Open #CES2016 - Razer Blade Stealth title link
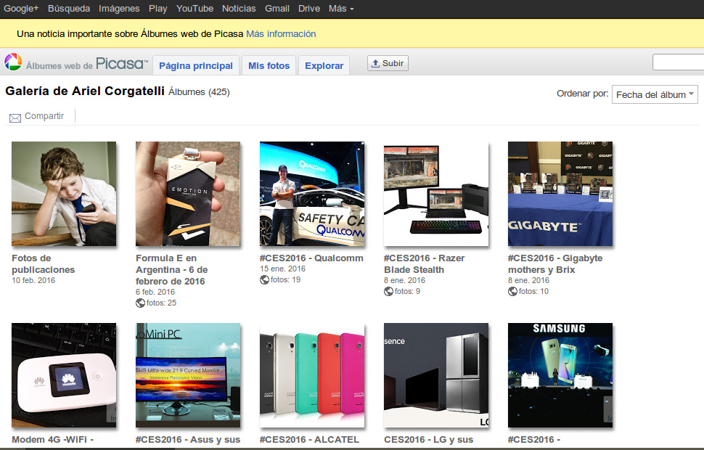 click(x=424, y=263)
